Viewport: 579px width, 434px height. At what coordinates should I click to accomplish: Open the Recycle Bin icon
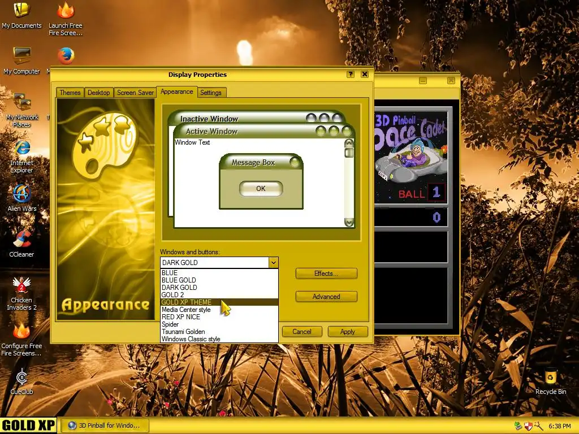coord(551,381)
